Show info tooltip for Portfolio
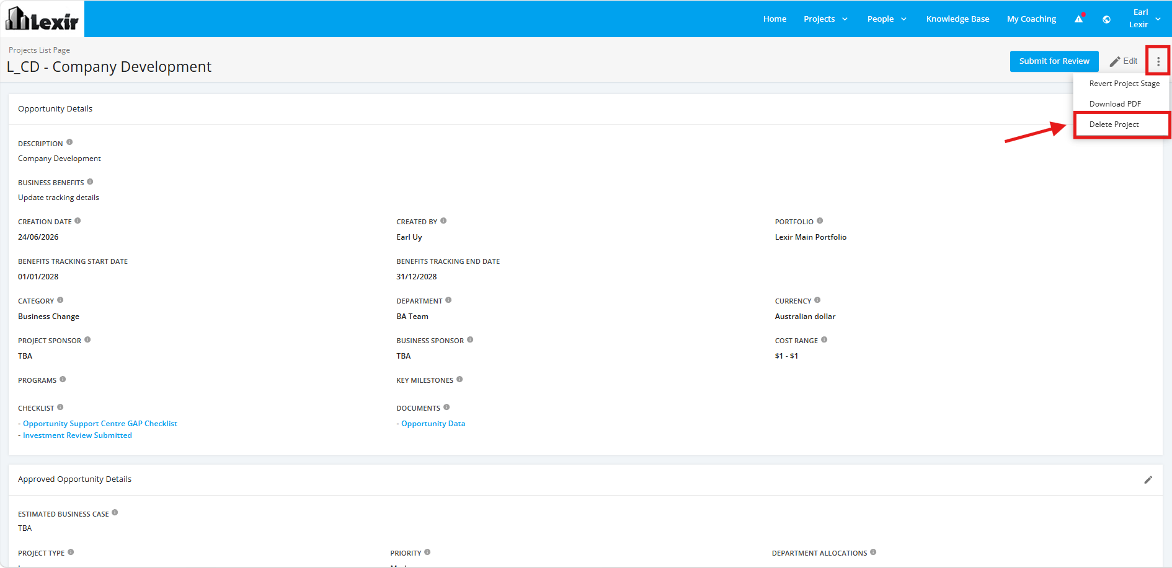The width and height of the screenshot is (1172, 568). click(x=820, y=221)
